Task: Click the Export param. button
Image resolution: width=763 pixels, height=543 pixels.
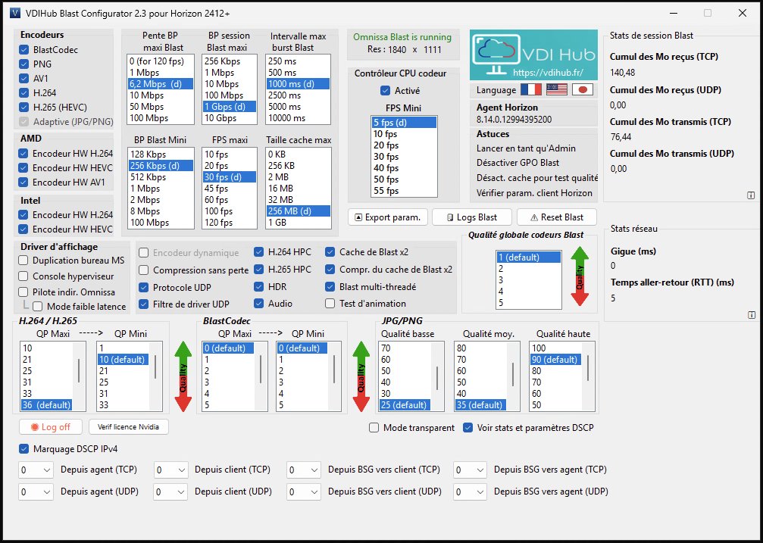Action: (388, 217)
